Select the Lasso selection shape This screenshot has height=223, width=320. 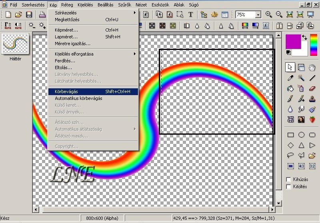coord(291,156)
